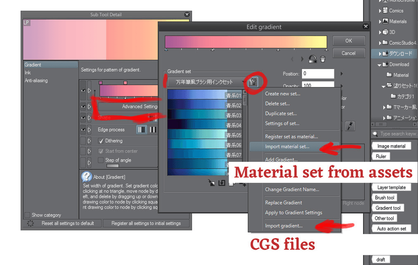Image resolution: width=418 pixels, height=265 pixels.
Task: Expand the Comics tree folder
Action: tap(380, 11)
